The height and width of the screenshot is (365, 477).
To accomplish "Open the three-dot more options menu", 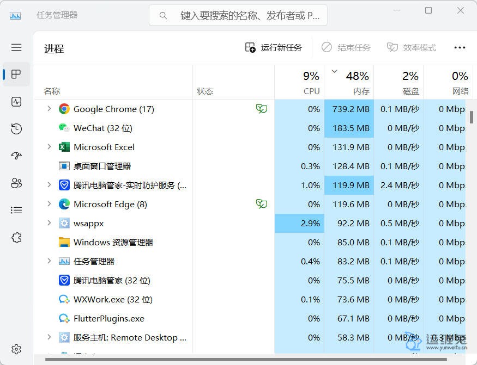I will pyautogui.click(x=460, y=48).
